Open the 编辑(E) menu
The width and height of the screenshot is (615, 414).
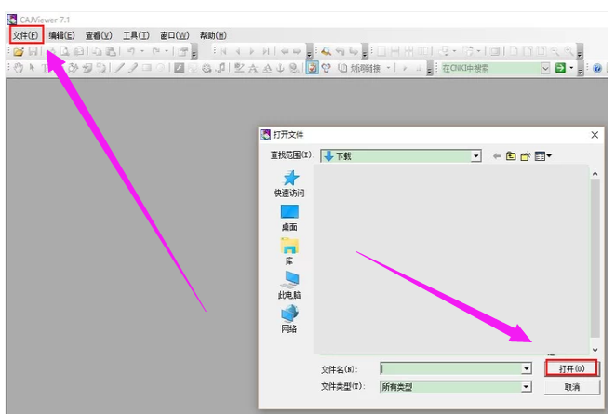61,35
